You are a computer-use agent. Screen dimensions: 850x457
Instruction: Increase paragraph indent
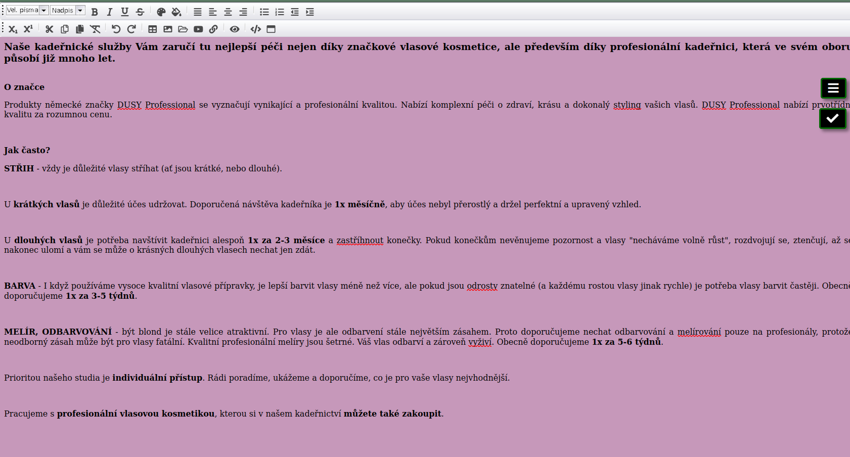pos(310,12)
